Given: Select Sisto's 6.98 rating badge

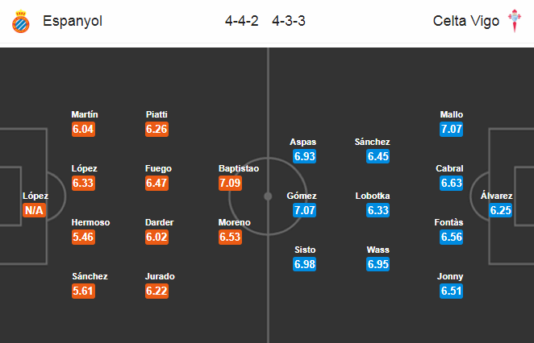Looking at the screenshot, I should [x=304, y=264].
